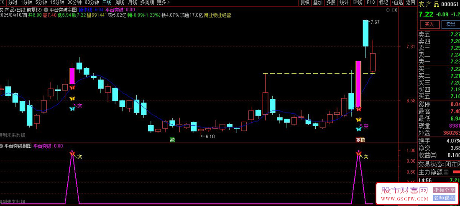Click the 涨榜 marker below the candles

(360, 140)
